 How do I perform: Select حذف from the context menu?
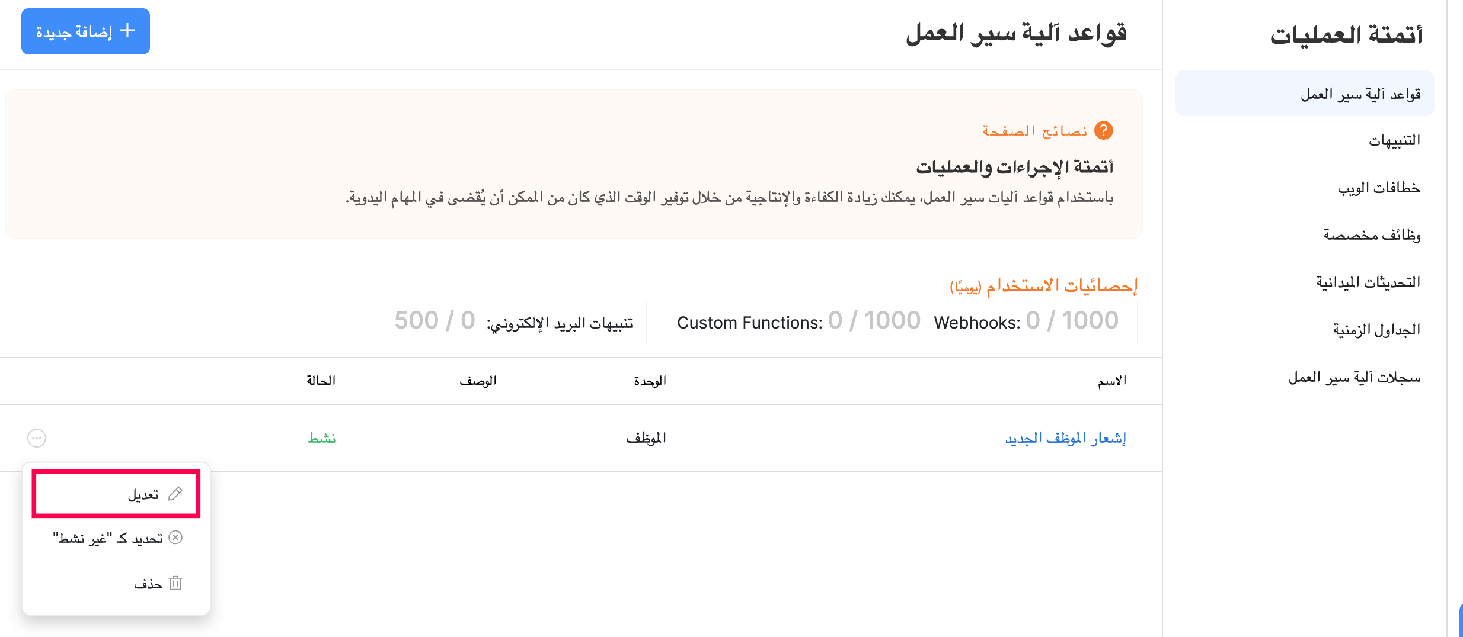[x=148, y=584]
